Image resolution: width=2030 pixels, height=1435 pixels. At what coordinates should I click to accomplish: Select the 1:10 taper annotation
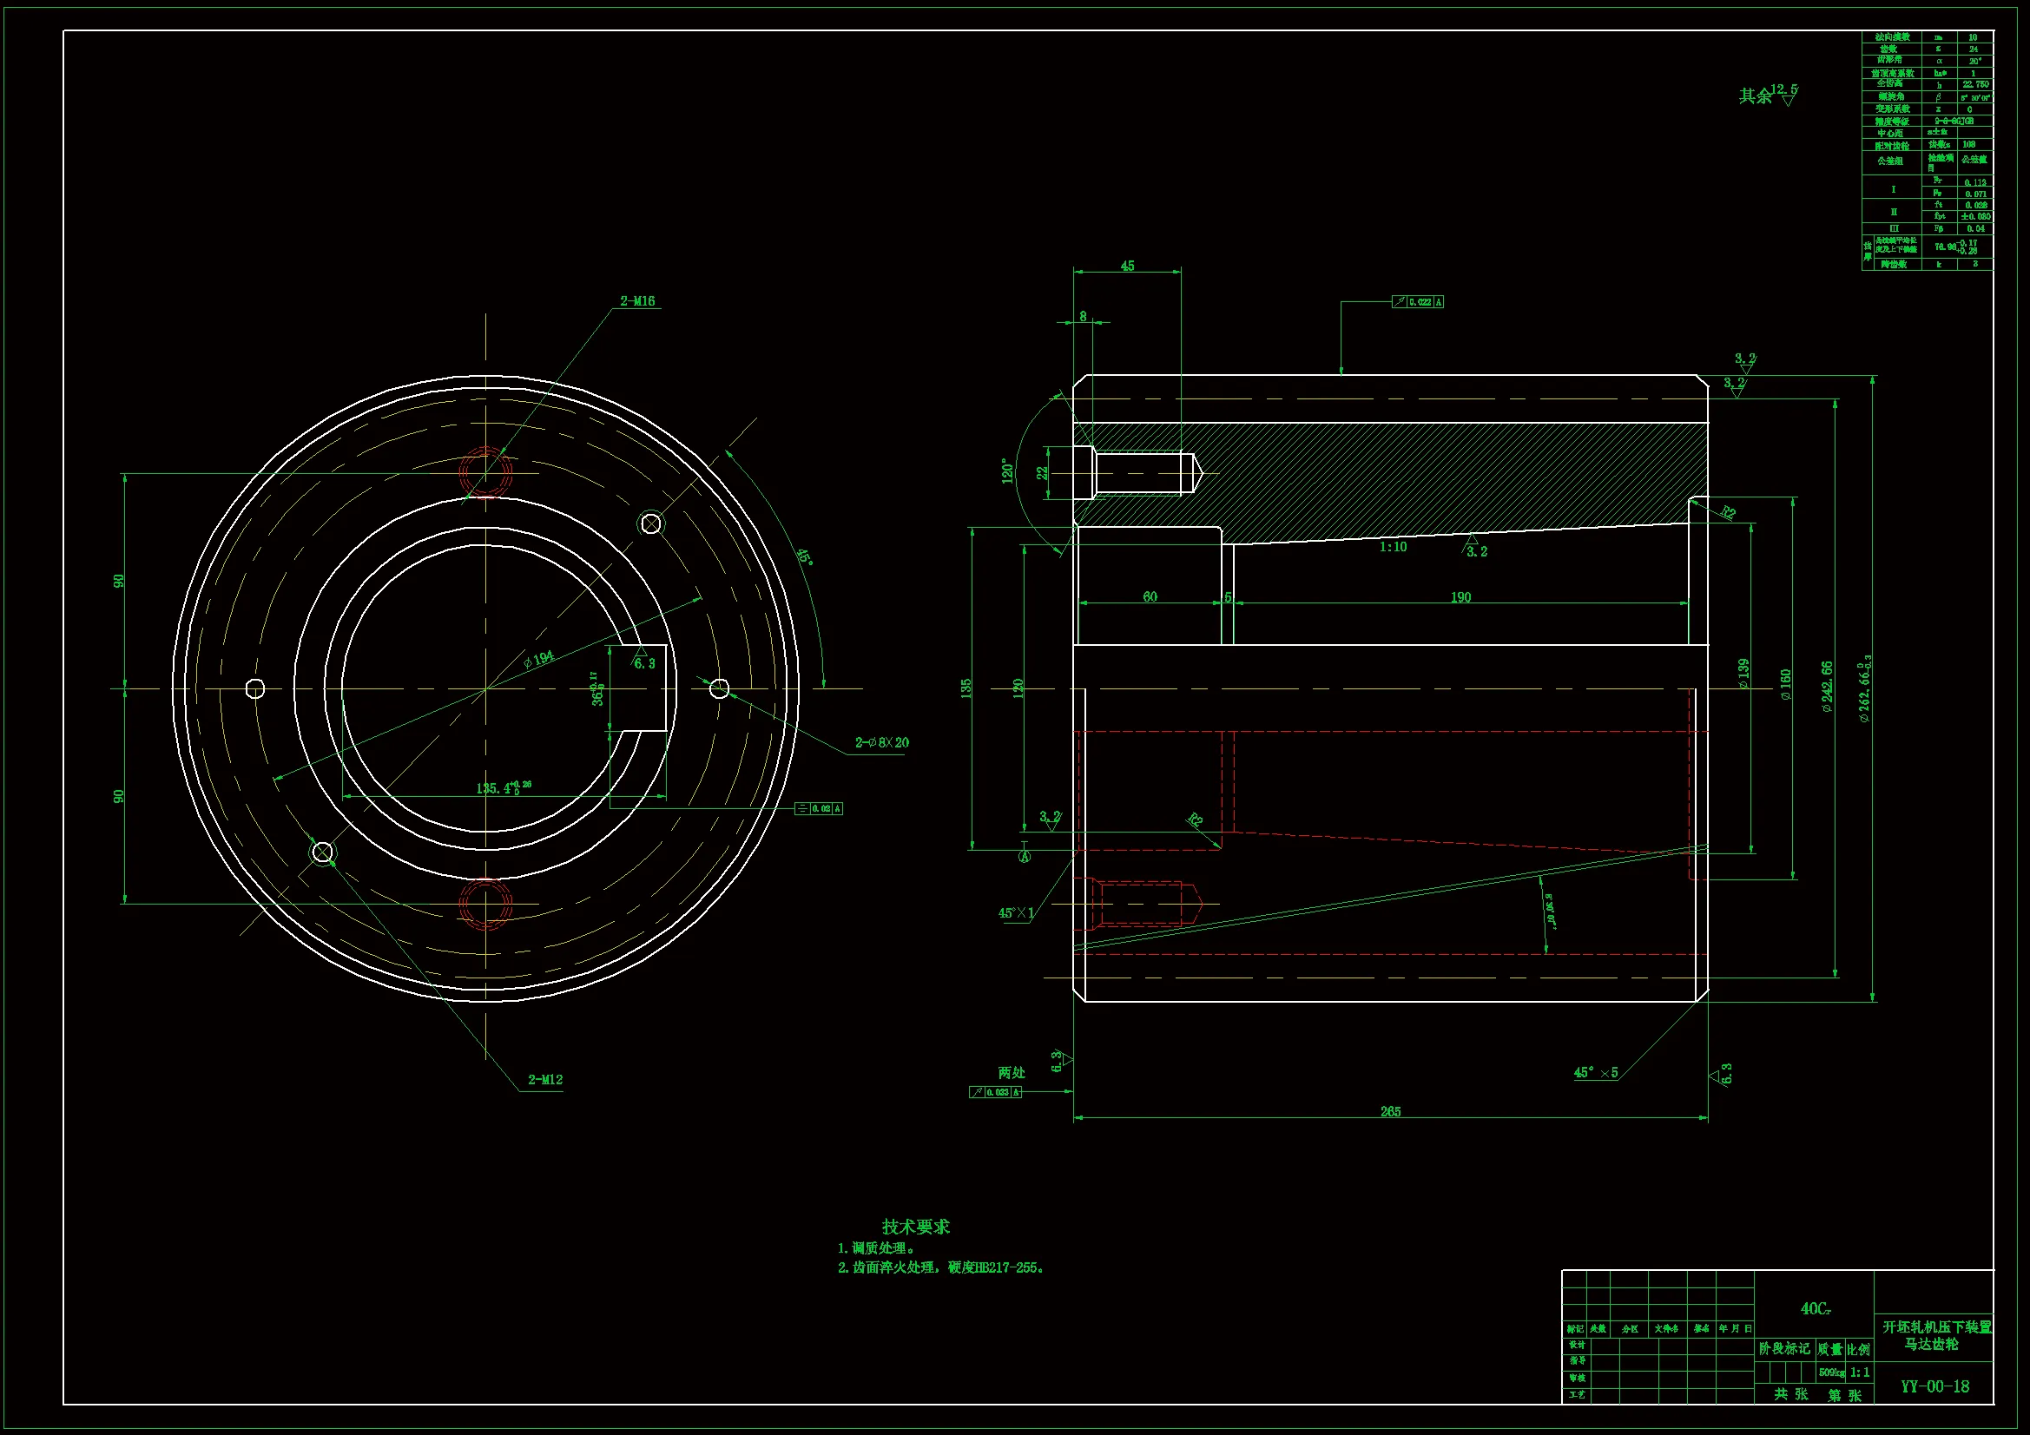(x=1393, y=547)
